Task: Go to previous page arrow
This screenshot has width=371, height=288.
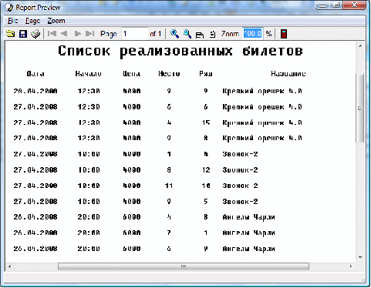Action: (64, 34)
